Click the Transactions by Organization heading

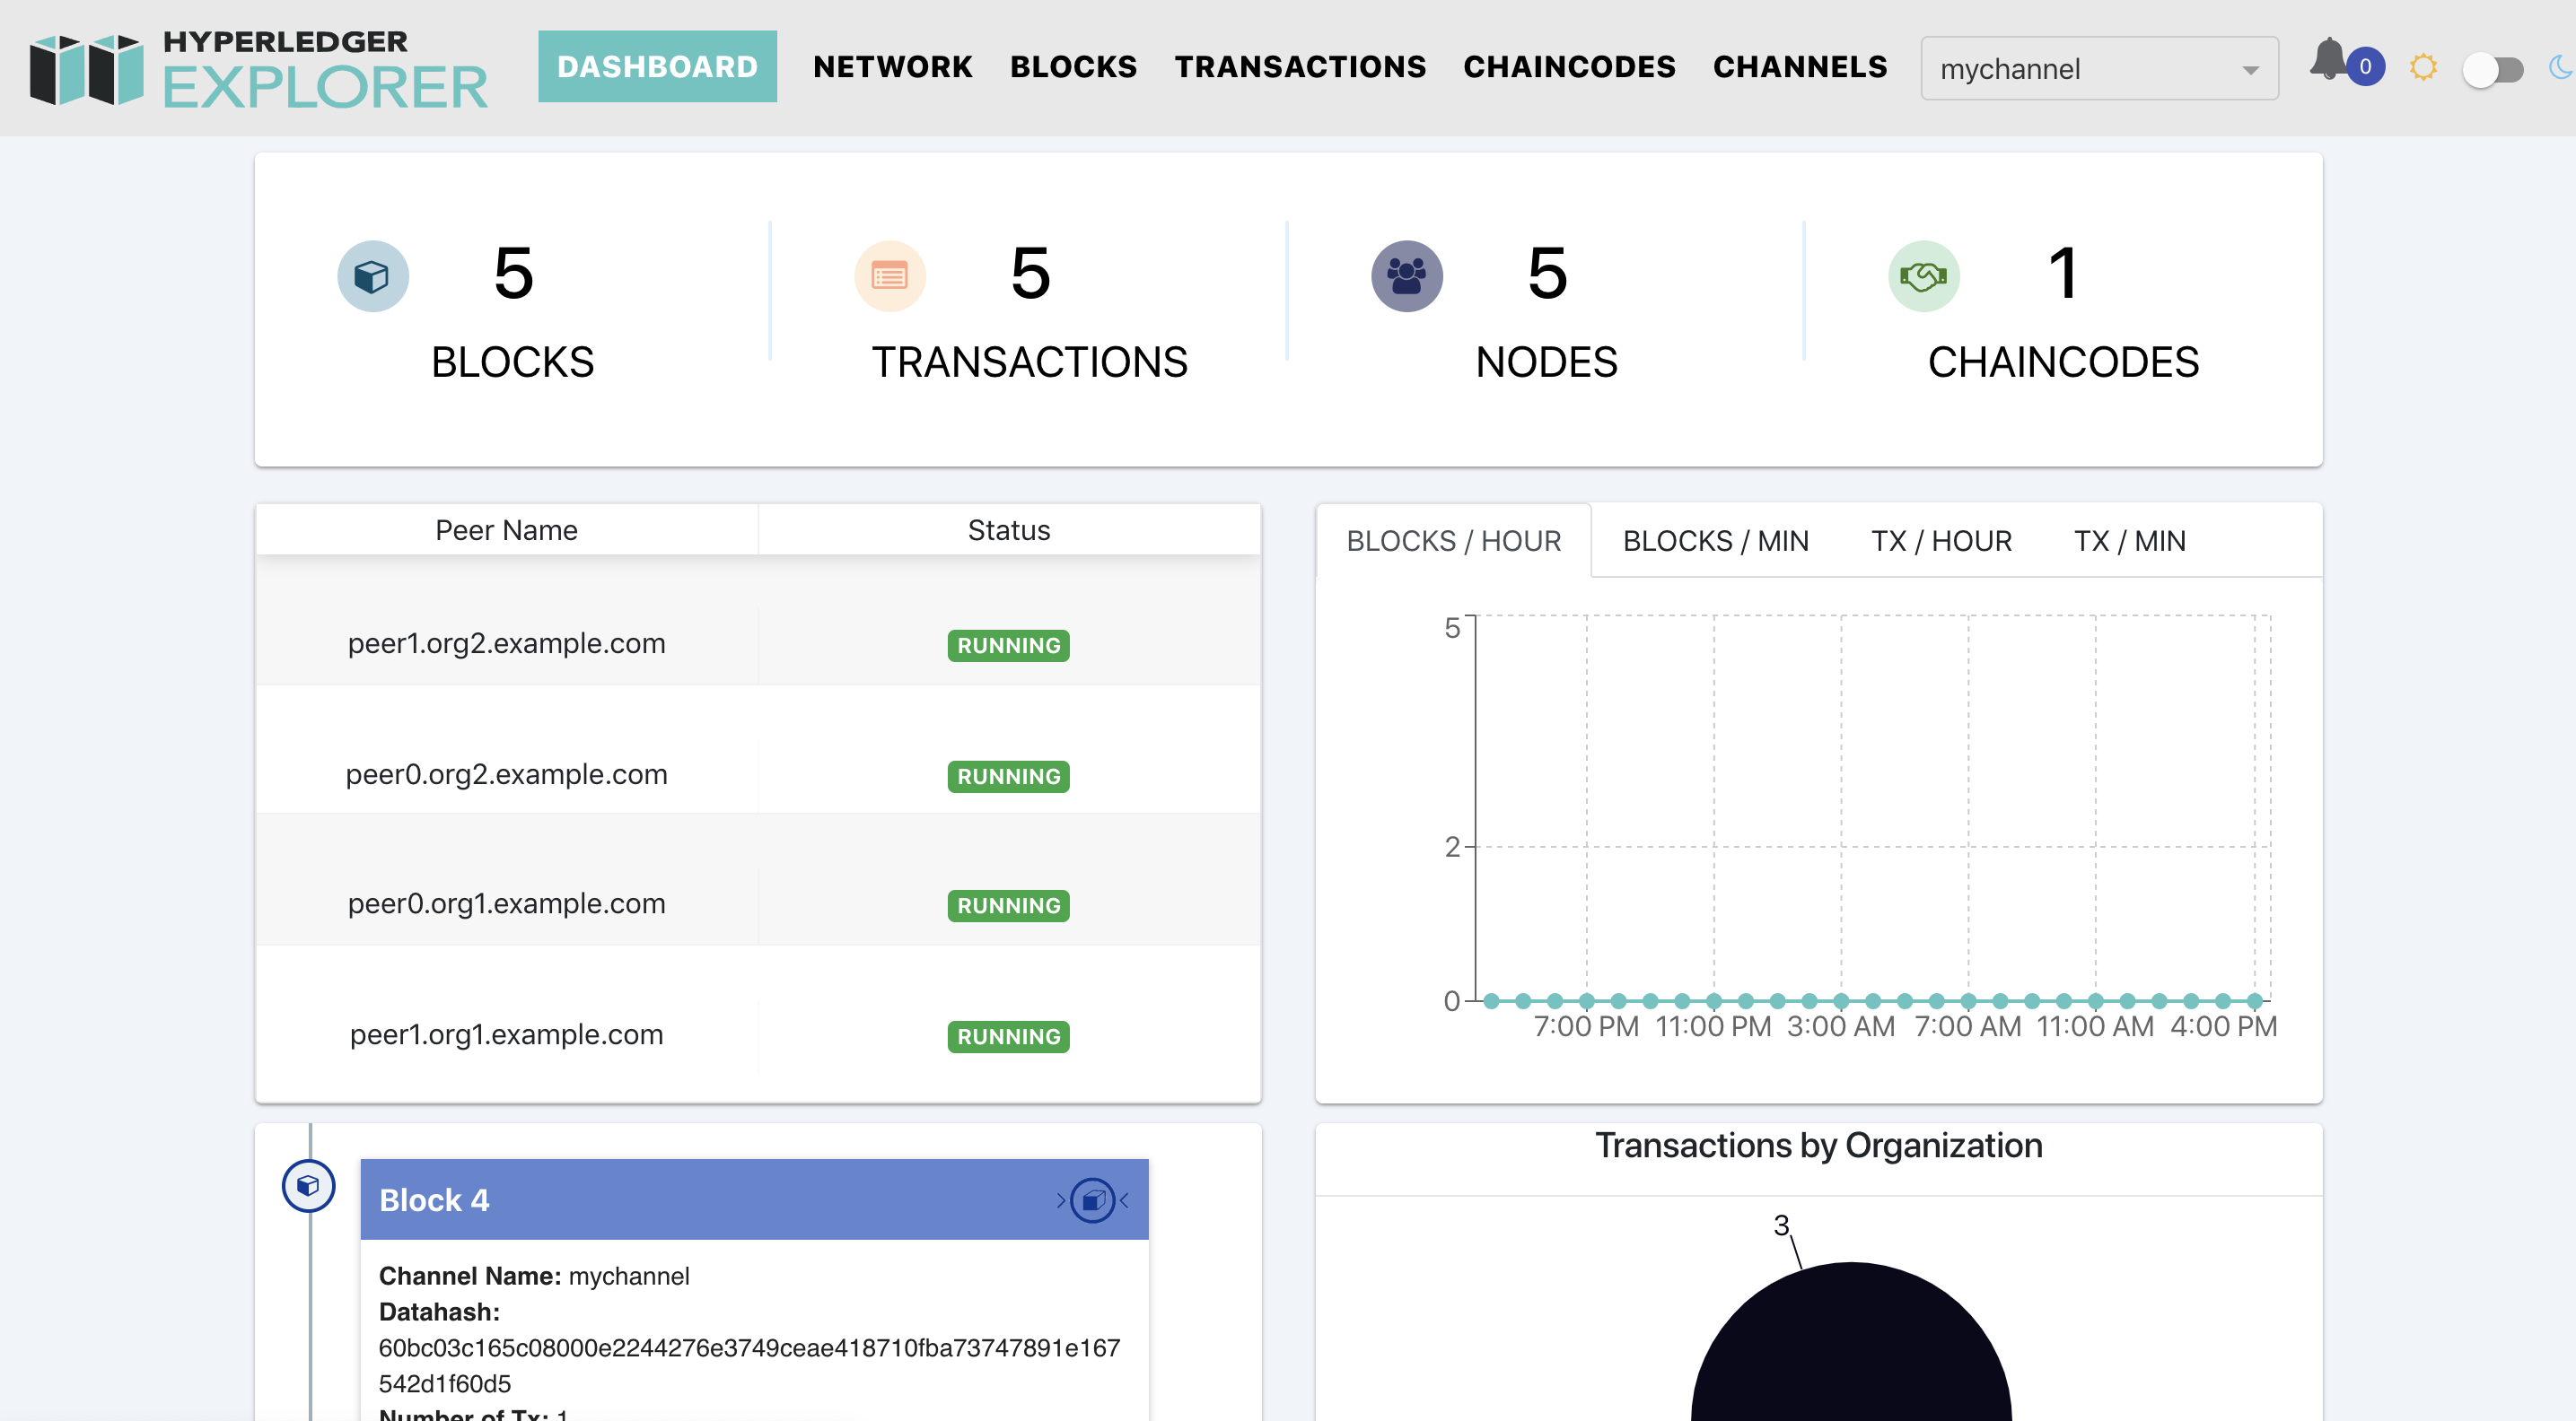pos(1818,1146)
